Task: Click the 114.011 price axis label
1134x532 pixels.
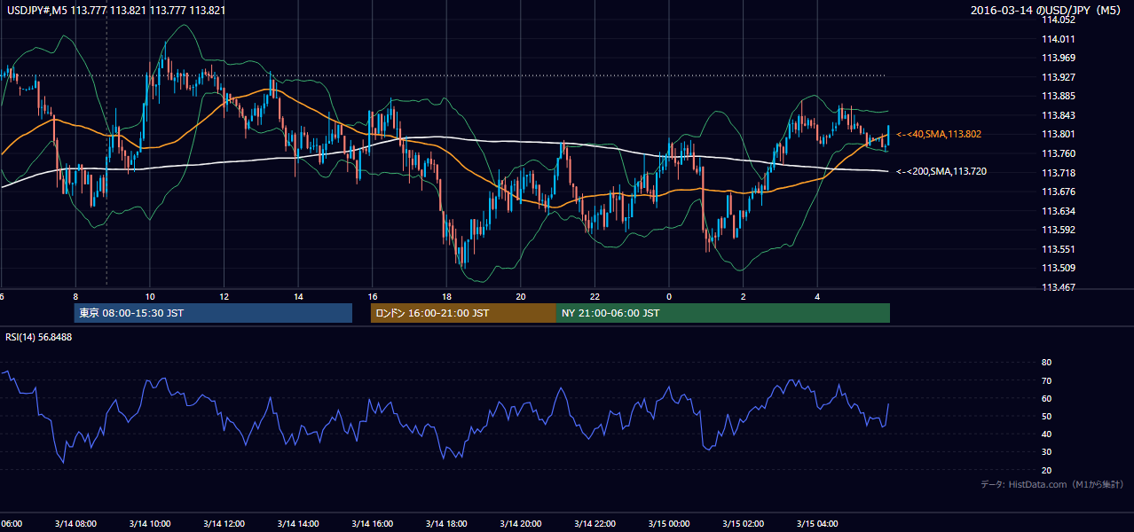Action: point(1059,39)
